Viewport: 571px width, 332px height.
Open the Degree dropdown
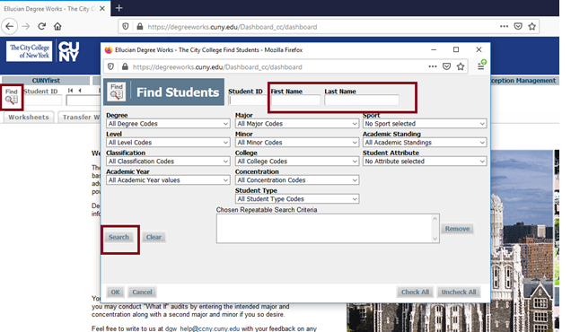[x=168, y=124]
